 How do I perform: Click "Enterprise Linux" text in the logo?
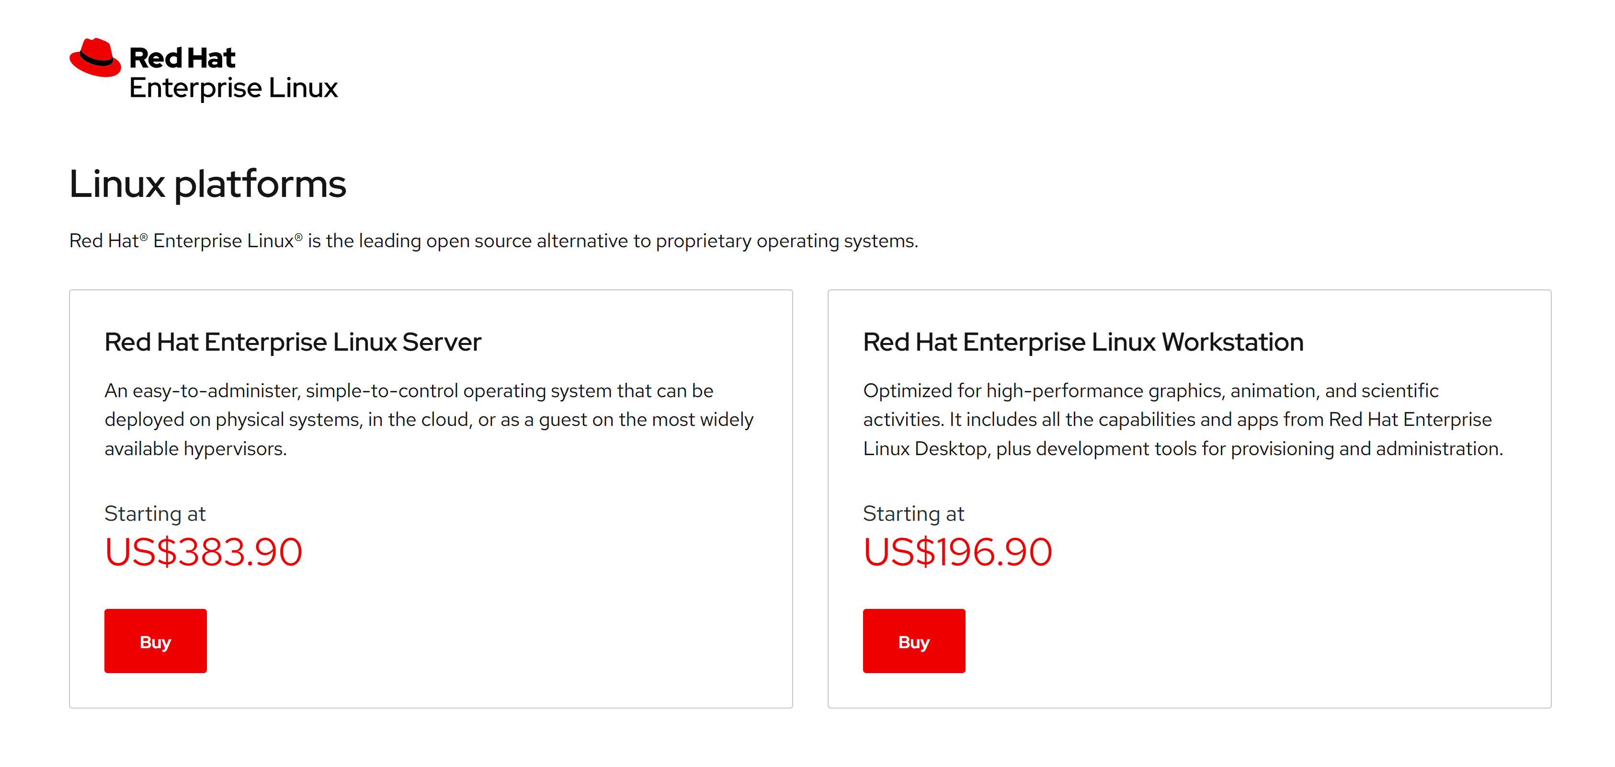click(x=233, y=89)
